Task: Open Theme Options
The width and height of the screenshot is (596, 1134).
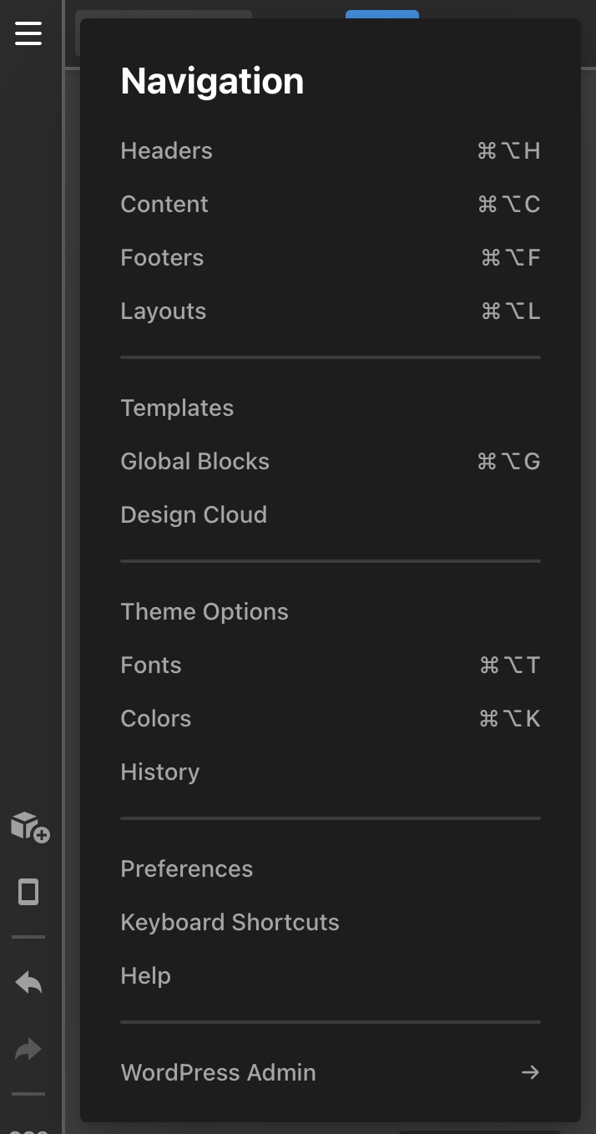Action: (x=331, y=612)
